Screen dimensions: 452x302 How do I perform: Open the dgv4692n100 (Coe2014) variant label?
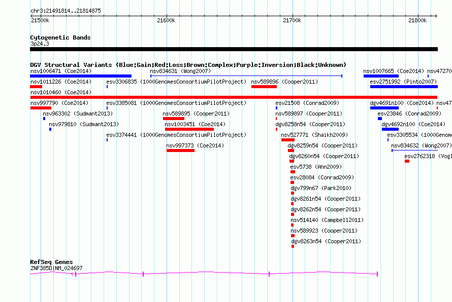413,124
